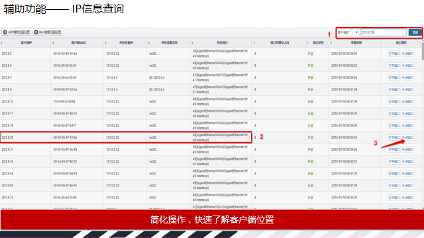424x238 pixels.
Task: Click 关闭端口 for the 20.0.8.17 row
Action: click(x=407, y=114)
